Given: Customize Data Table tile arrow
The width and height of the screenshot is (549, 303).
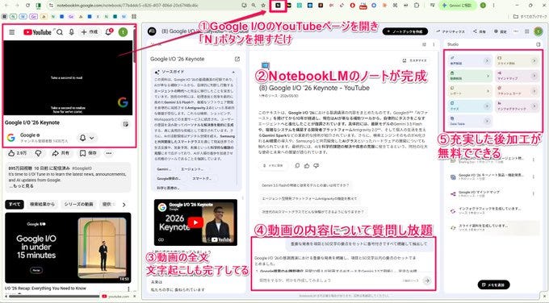Looking at the screenshot, I should pos(487,121).
